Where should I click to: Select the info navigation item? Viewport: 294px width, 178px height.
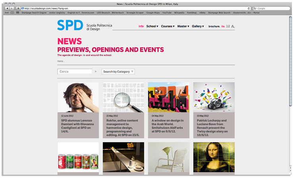(141, 26)
